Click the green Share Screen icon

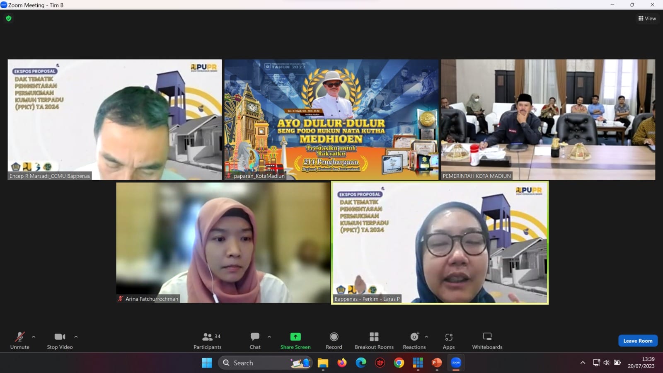(295, 337)
